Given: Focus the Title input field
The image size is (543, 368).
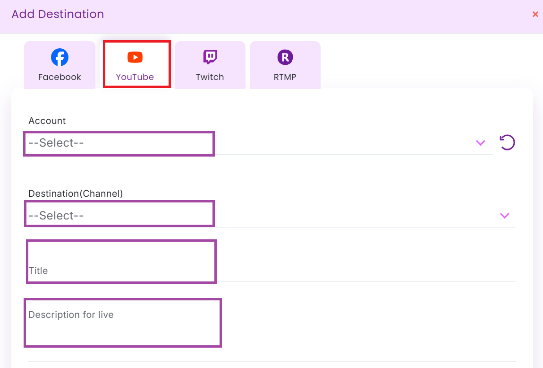Looking at the screenshot, I should pyautogui.click(x=272, y=271).
